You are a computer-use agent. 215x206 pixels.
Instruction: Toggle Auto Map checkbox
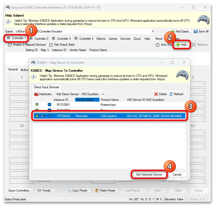158,45
